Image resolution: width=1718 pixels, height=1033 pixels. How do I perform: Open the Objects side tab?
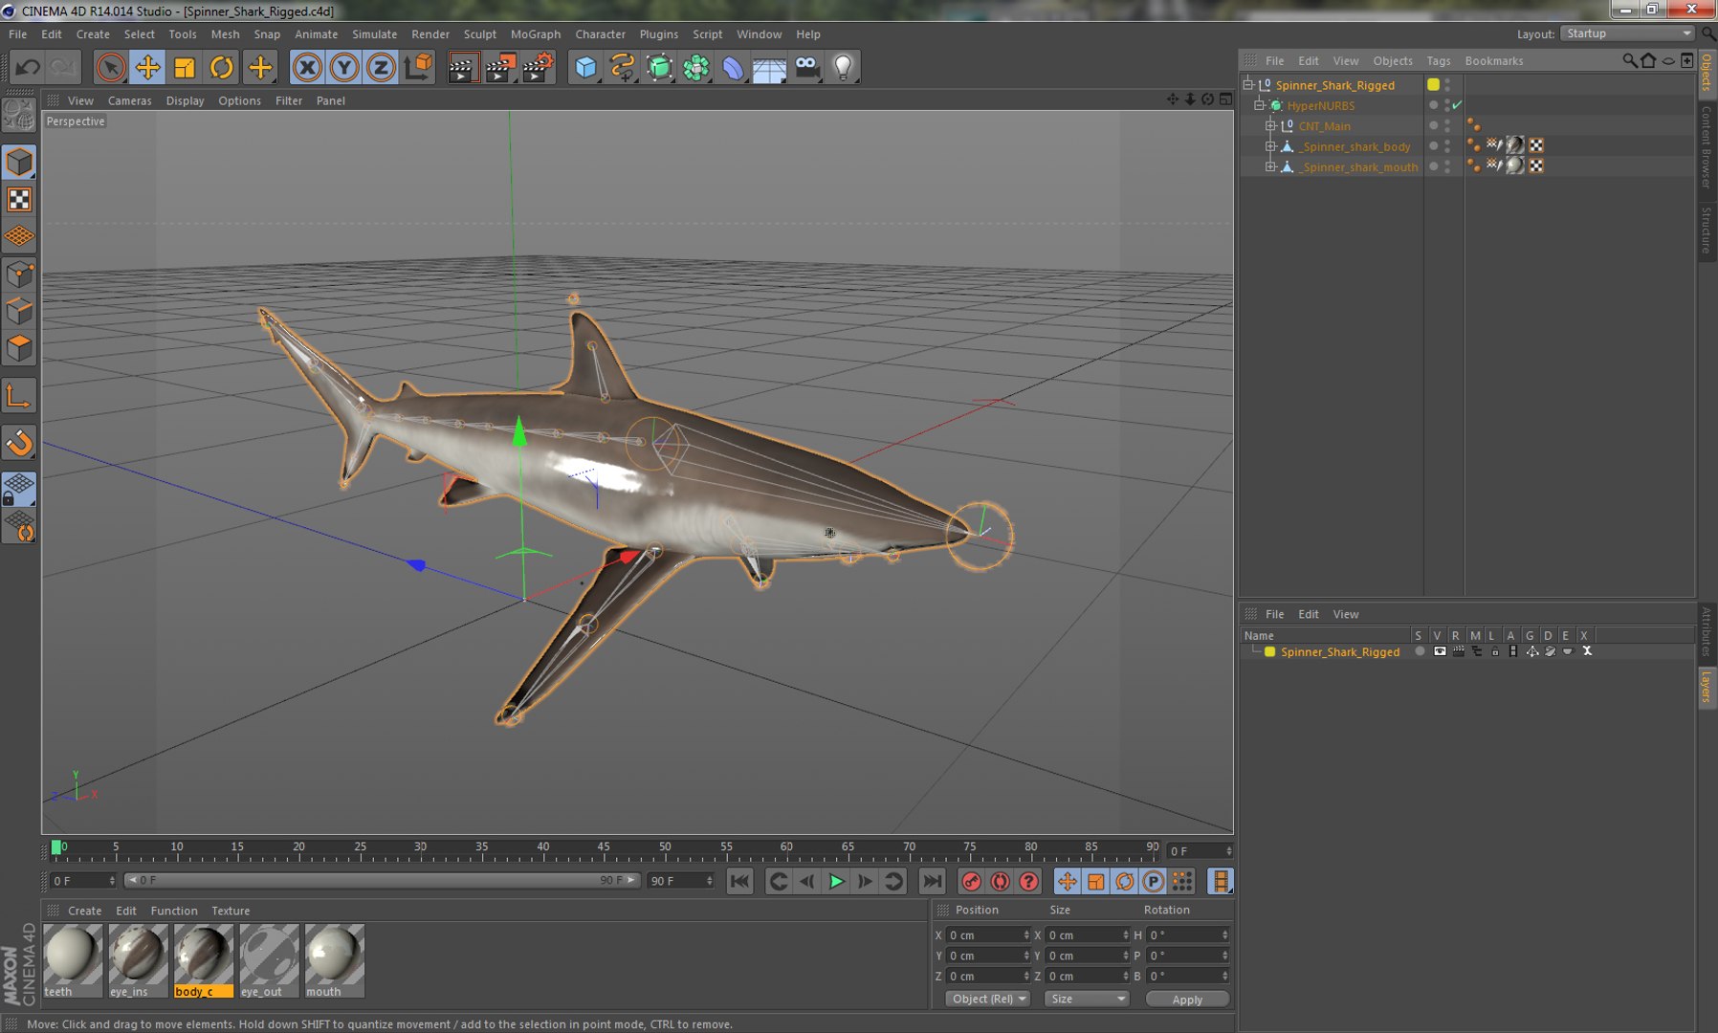pos(1707,72)
